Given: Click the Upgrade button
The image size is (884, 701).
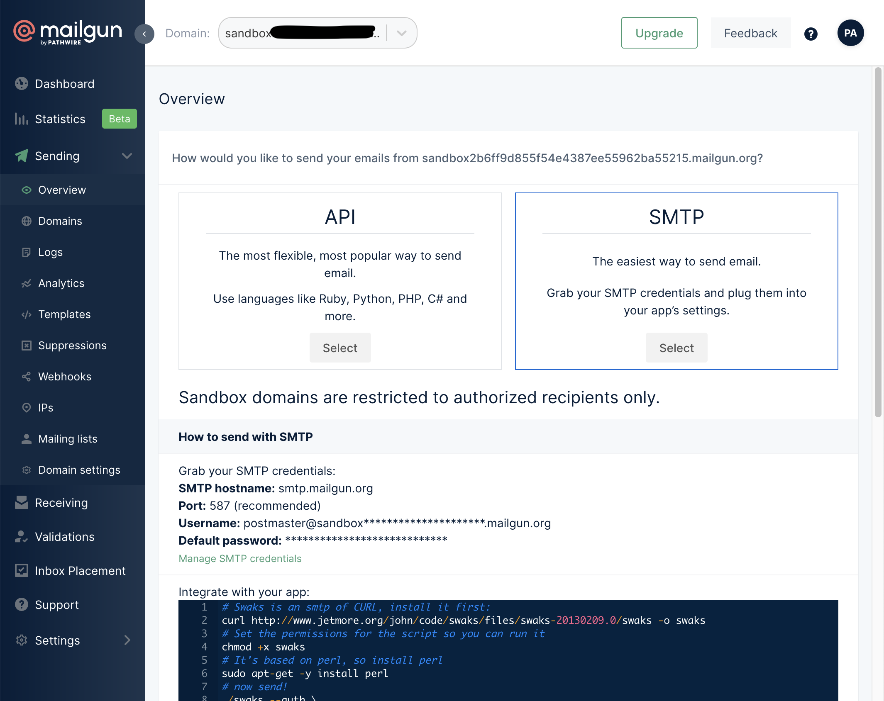Looking at the screenshot, I should point(659,33).
